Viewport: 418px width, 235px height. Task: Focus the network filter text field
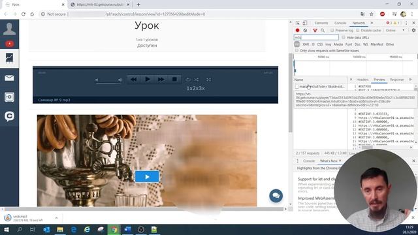tap(316, 37)
